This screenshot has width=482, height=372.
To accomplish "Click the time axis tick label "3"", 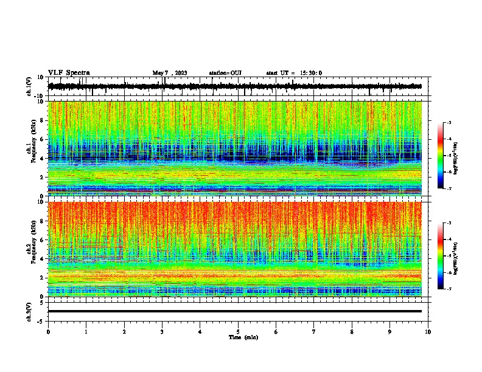I will pos(162,332).
